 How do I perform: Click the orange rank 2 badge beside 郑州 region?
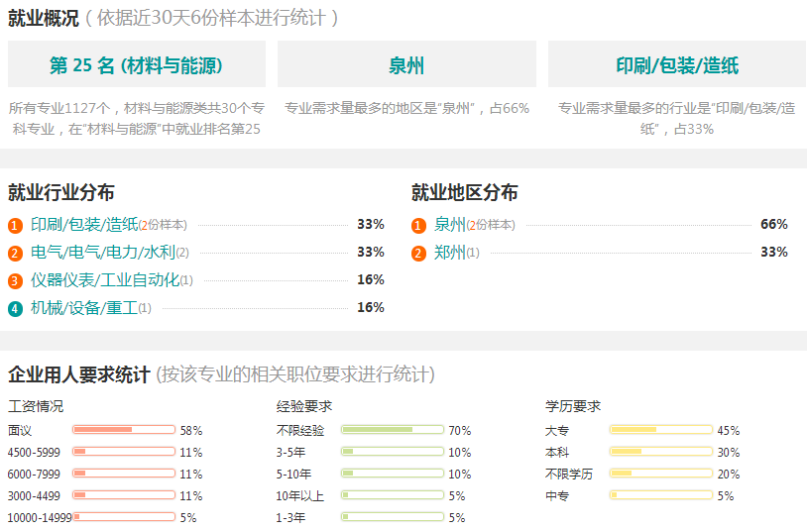coord(418,253)
